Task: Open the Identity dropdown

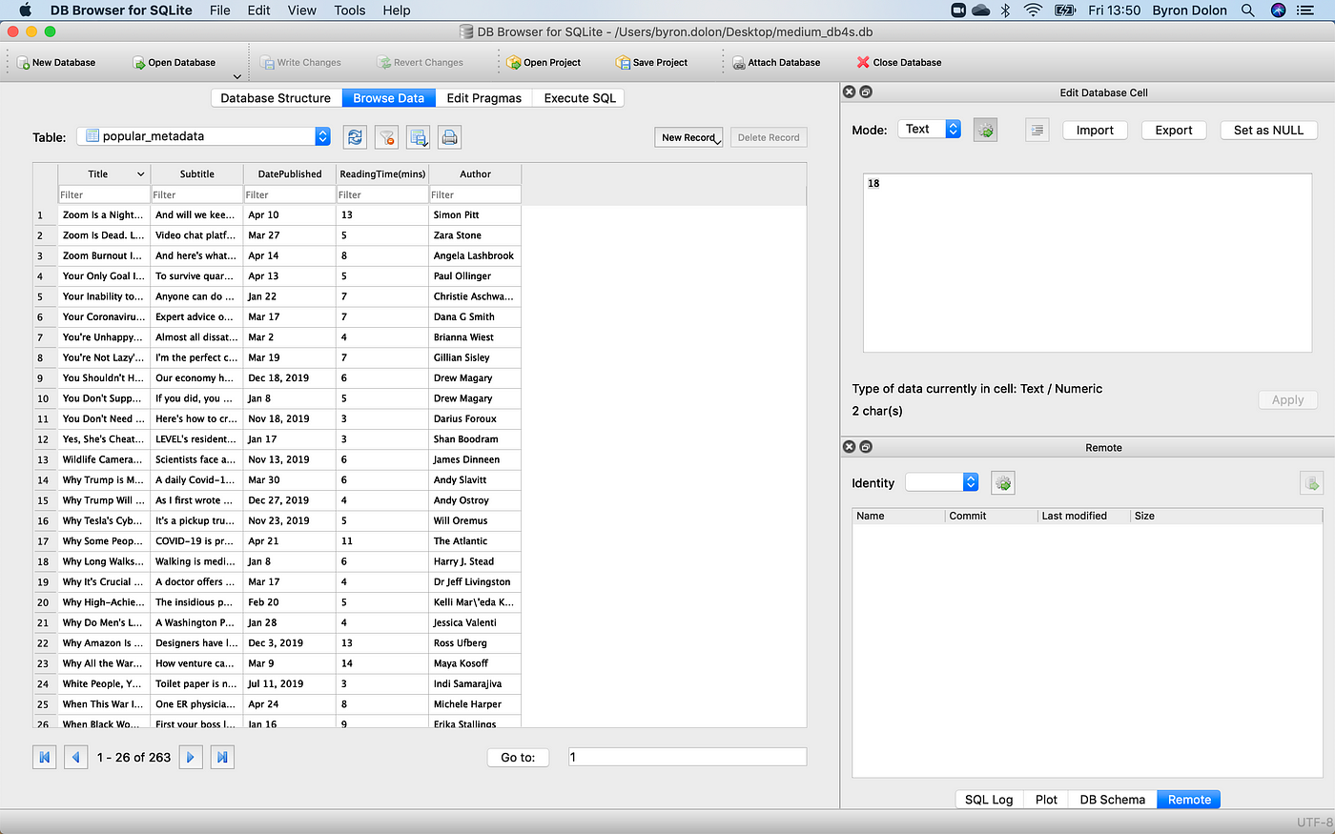Action: [942, 482]
